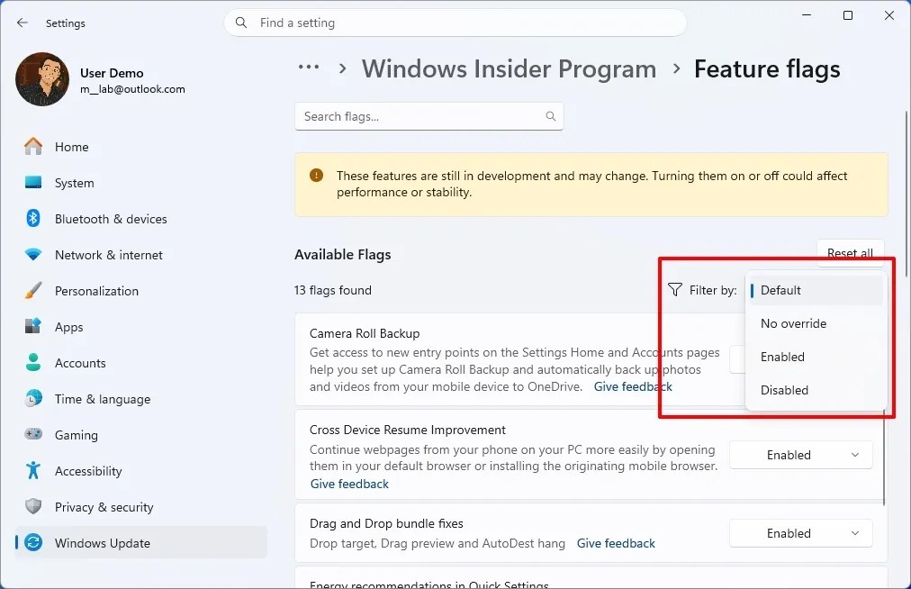Click the Available Flags heading
The image size is (911, 589).
coord(343,254)
